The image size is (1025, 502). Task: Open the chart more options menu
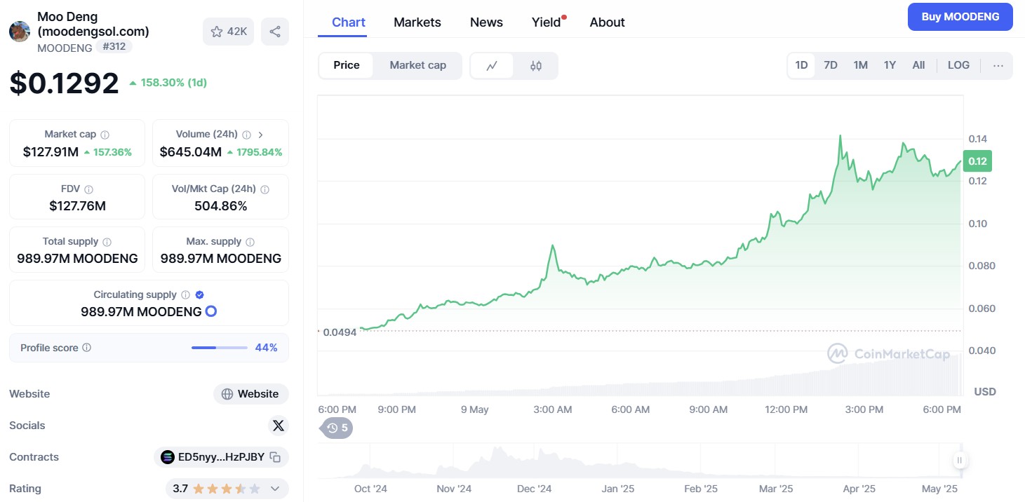point(998,66)
